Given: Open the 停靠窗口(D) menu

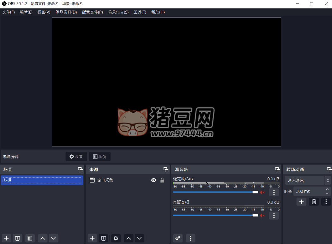Looking at the screenshot, I should click(x=66, y=12).
